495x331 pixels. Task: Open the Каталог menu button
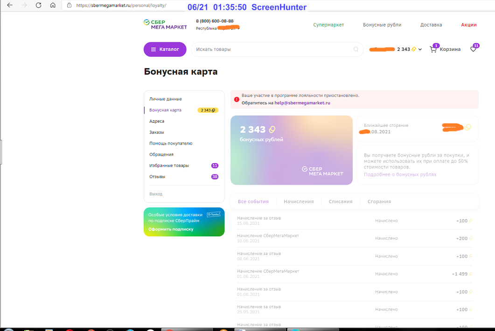click(165, 49)
